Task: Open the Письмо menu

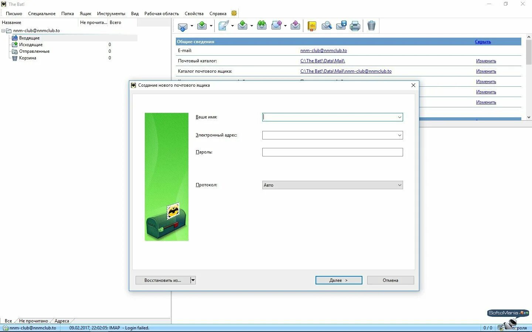Action: click(x=14, y=14)
